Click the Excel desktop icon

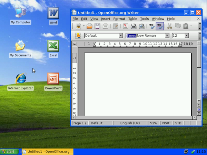pos(53,49)
